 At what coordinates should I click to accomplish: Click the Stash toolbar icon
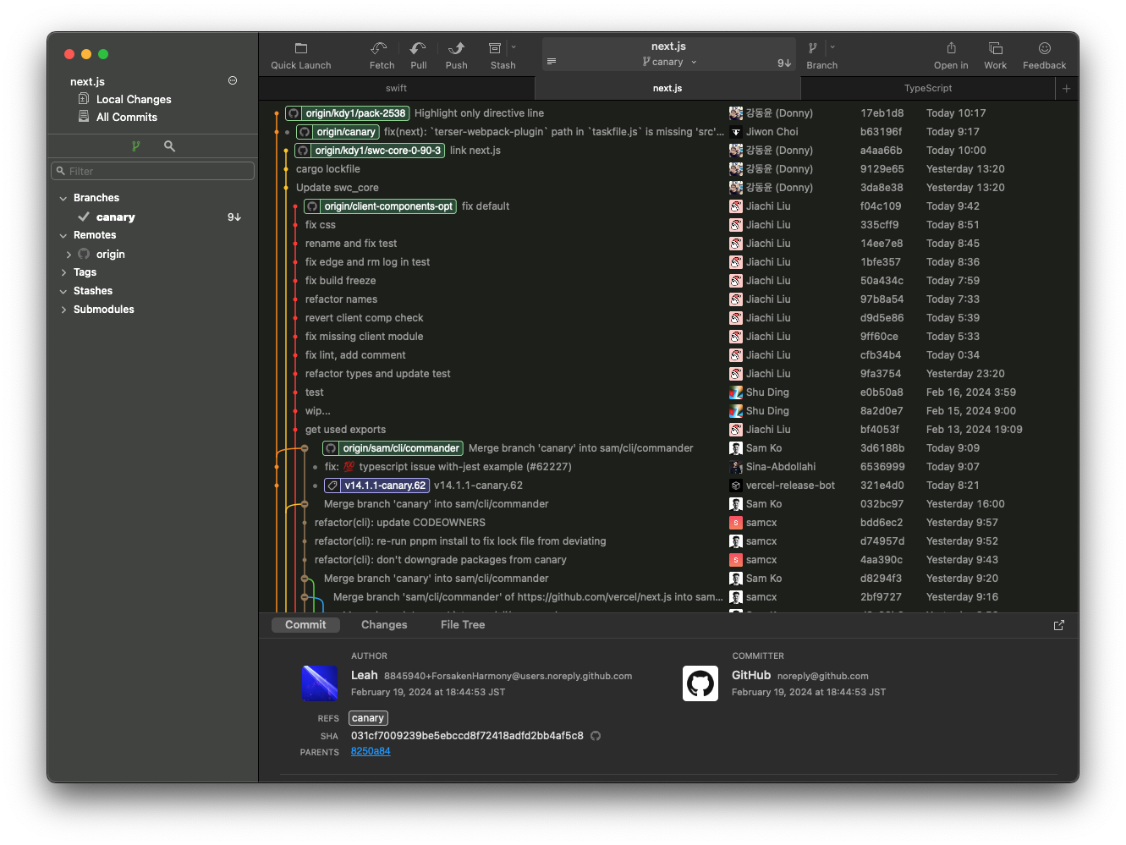point(496,49)
